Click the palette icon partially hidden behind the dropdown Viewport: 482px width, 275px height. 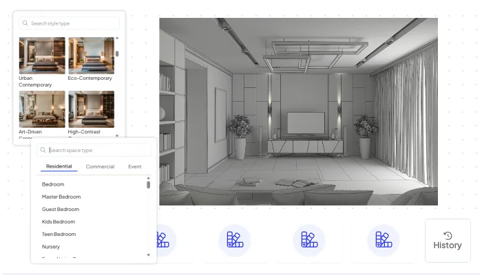click(163, 240)
